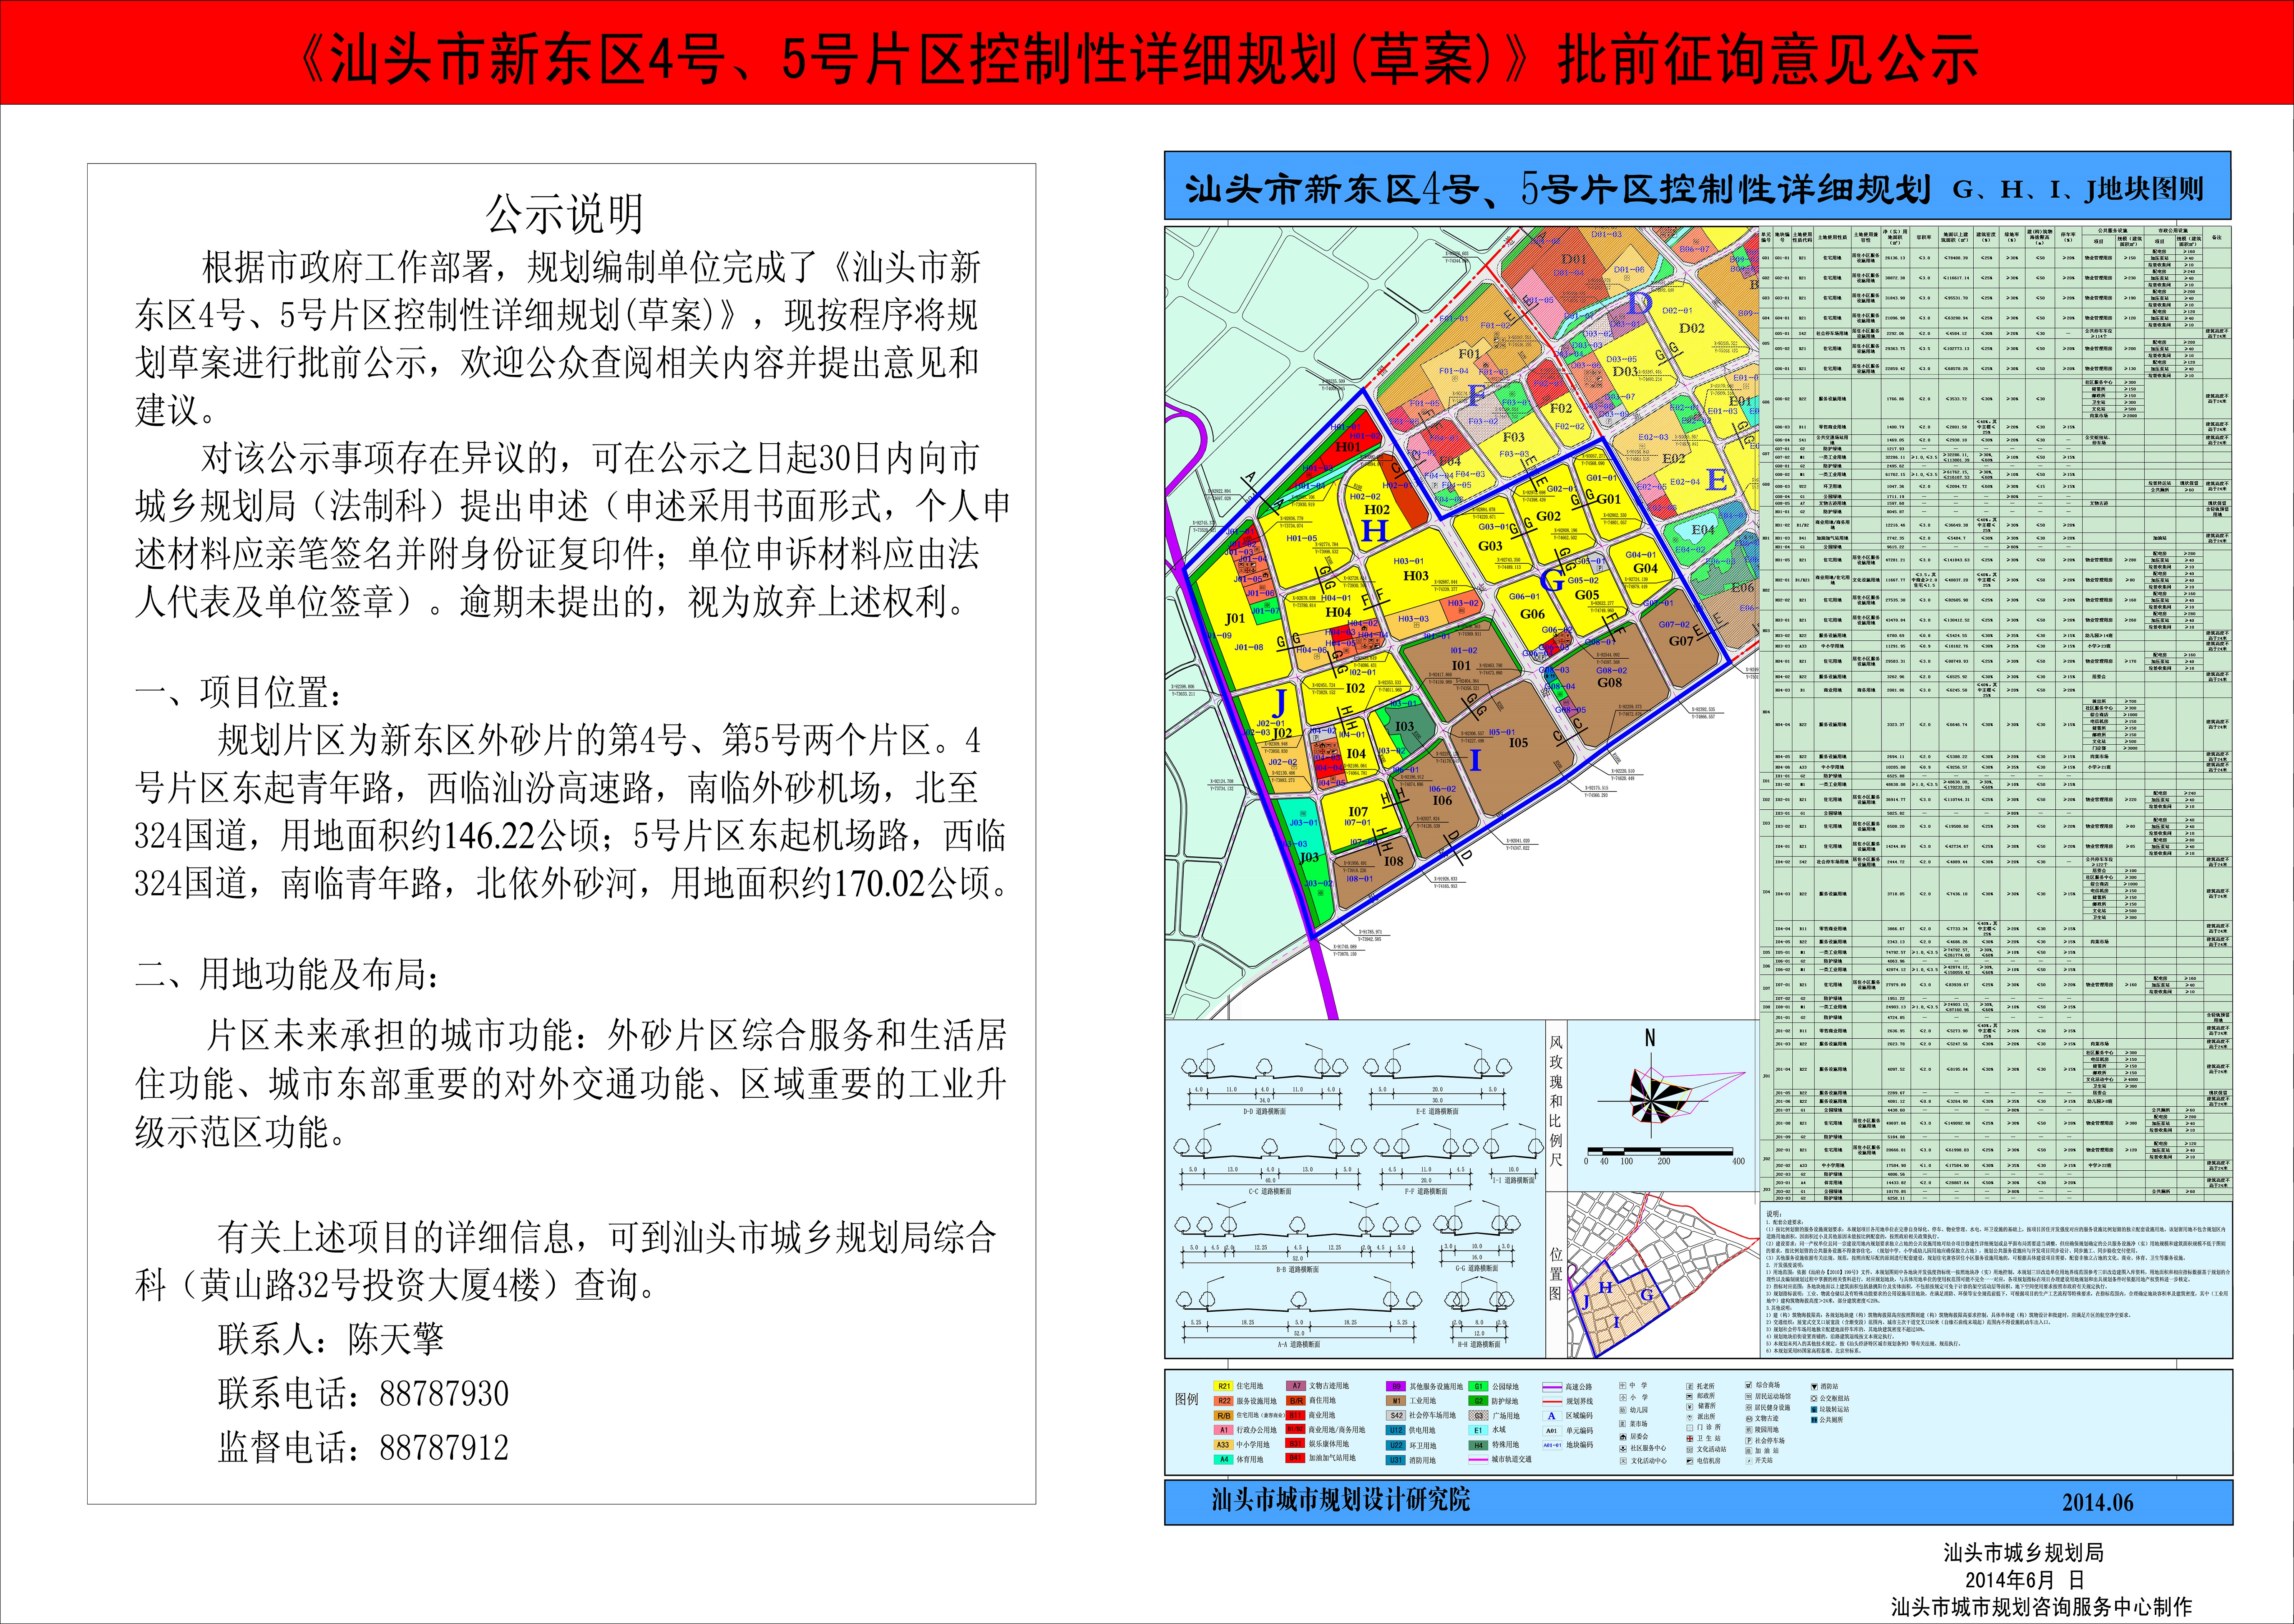The image size is (2294, 1624).
Task: Click the blue U12 供电用地 swatch
Action: coord(1396,1430)
